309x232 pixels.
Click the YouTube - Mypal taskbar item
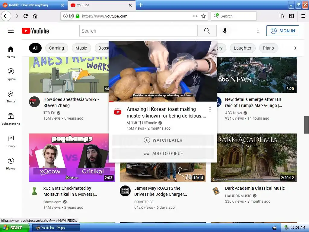pos(56,228)
